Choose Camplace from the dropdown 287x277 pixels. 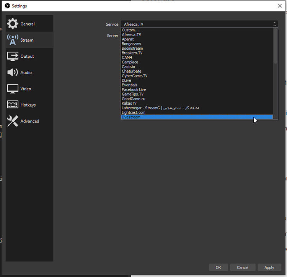[197, 62]
